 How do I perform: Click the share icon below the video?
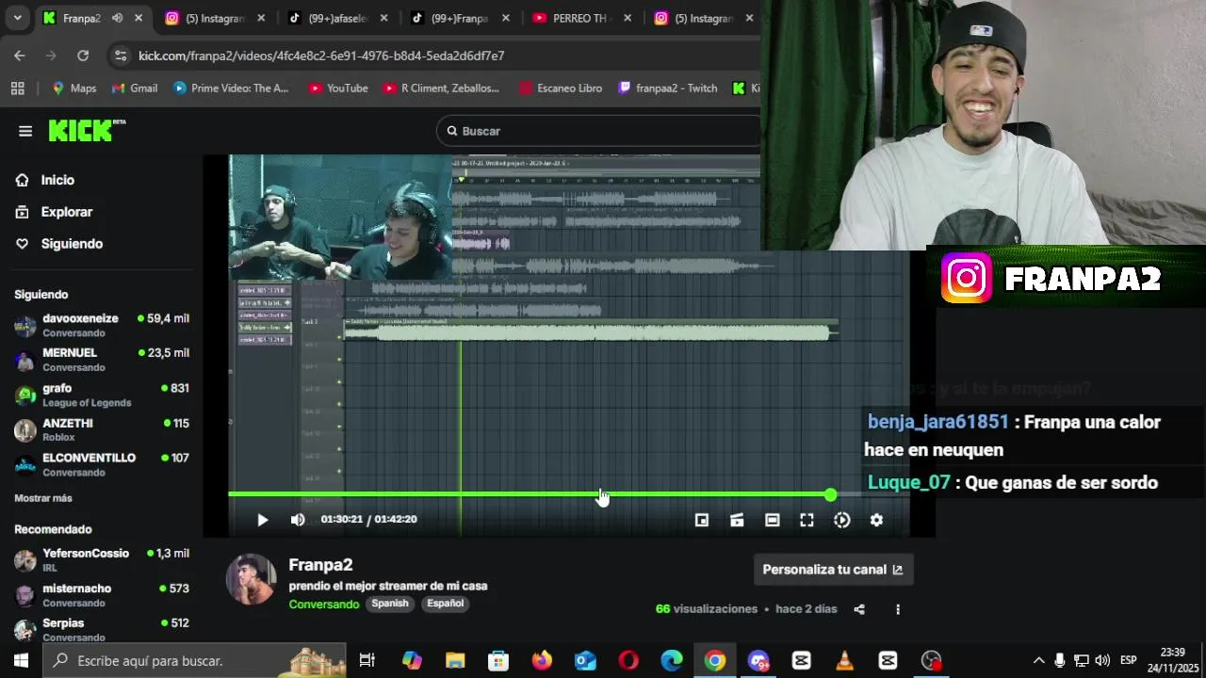(x=859, y=609)
